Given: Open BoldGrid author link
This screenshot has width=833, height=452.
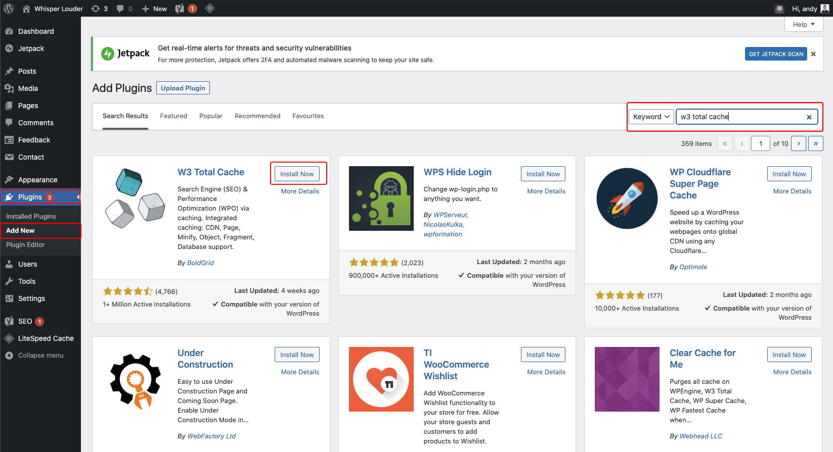Looking at the screenshot, I should (x=200, y=263).
